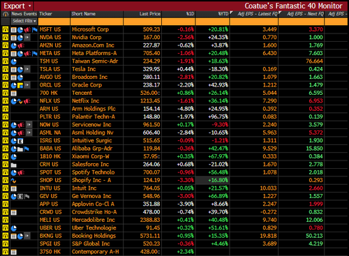Image resolution: width=349 pixels, height=256 pixels.
Task: Expand more event icons on the ORCL US row
Action: click(27, 85)
